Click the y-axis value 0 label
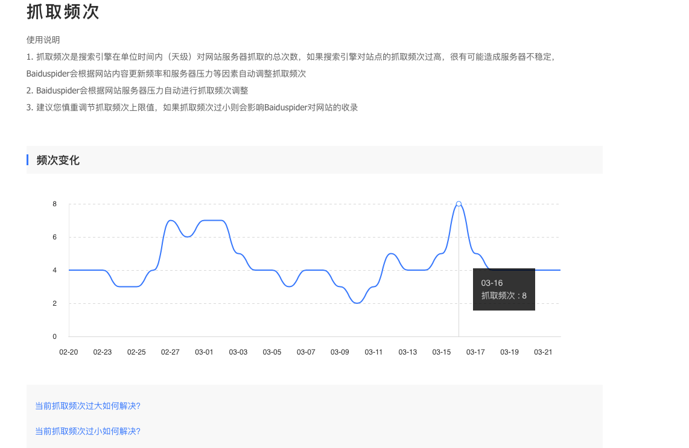The width and height of the screenshot is (689, 448). [x=54, y=336]
